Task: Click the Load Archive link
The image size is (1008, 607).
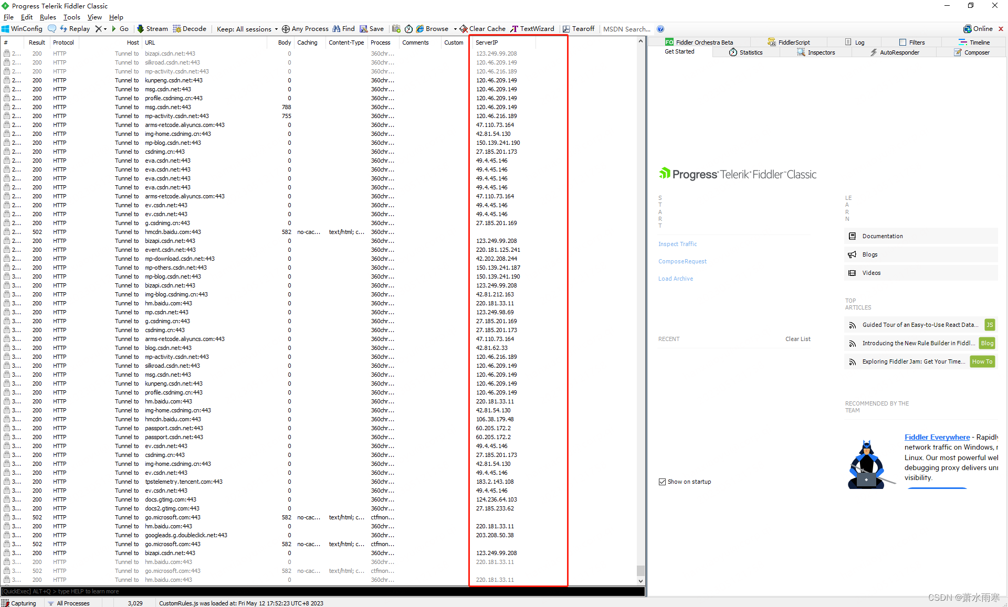Action: coord(675,279)
